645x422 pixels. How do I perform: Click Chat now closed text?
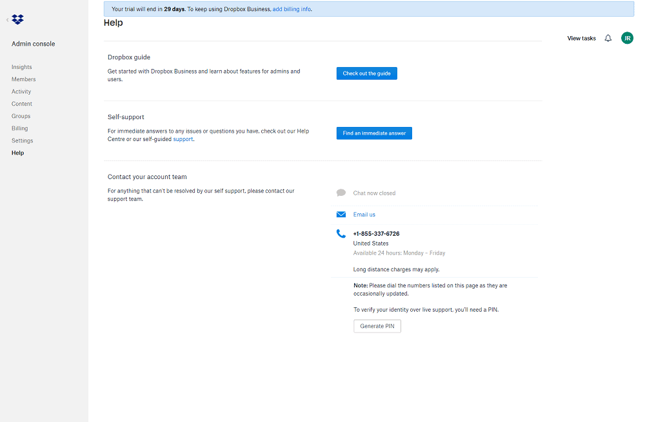[x=374, y=193]
